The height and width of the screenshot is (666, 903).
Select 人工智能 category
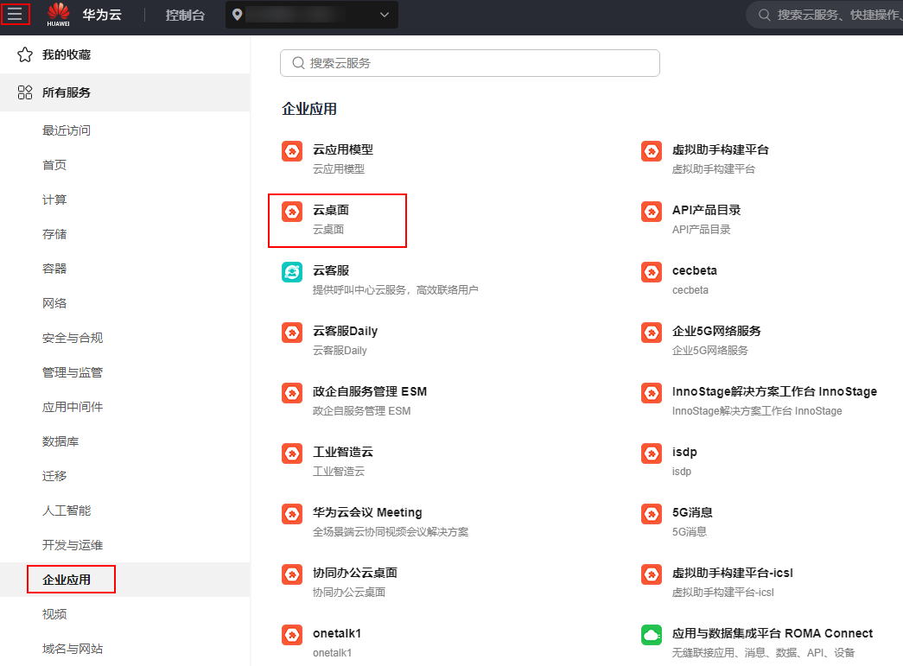(67, 511)
